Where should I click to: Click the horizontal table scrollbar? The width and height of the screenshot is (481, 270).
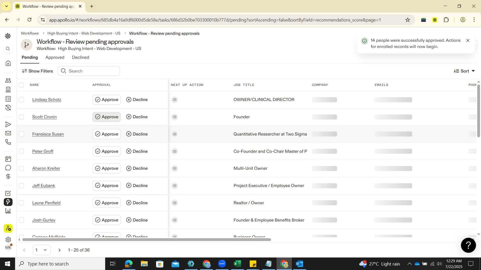147,239
